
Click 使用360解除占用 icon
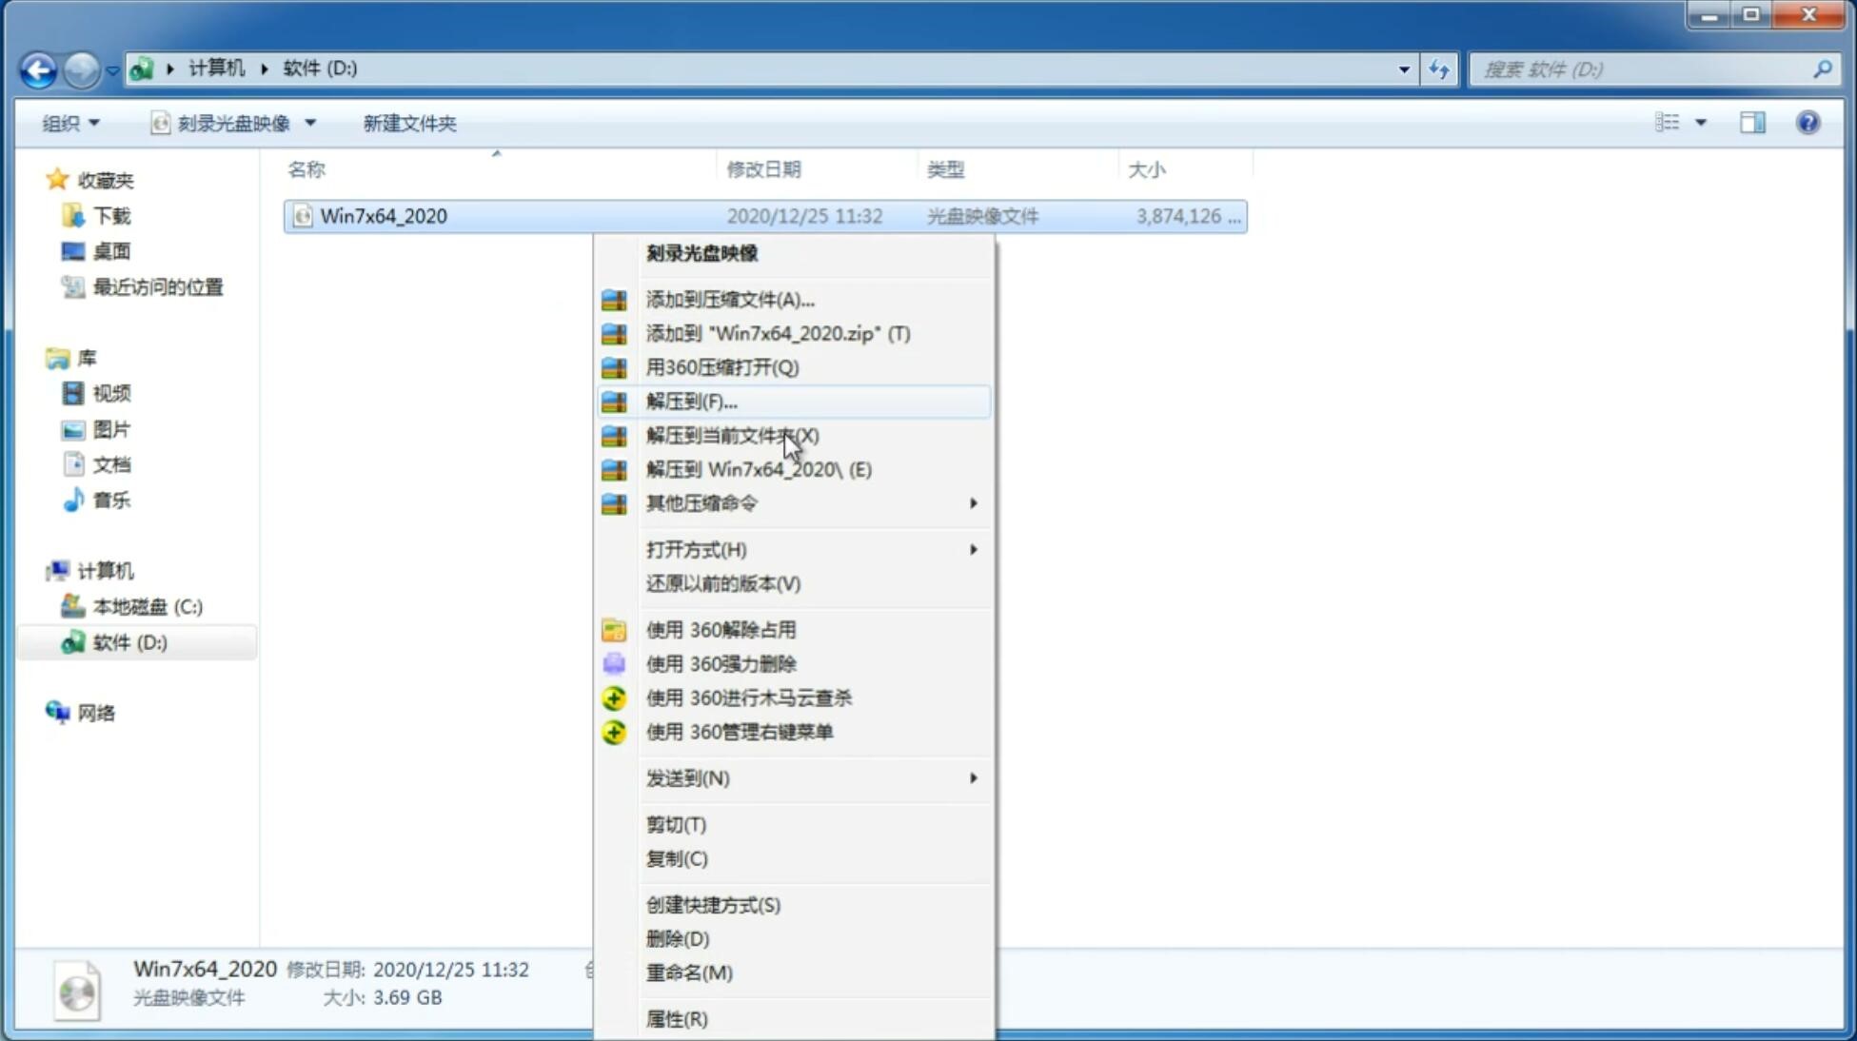click(614, 629)
